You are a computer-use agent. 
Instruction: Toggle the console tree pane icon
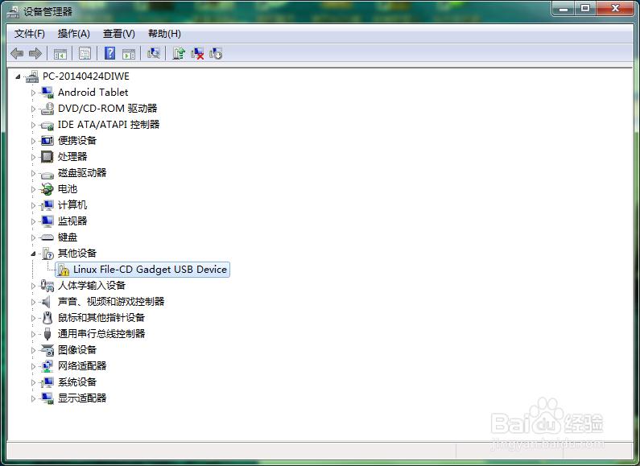pyautogui.click(x=60, y=53)
